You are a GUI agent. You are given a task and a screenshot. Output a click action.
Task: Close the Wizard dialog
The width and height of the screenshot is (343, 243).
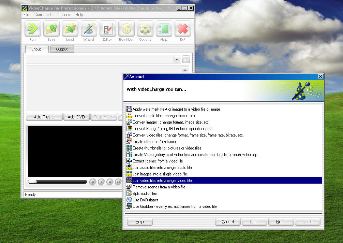[320, 77]
